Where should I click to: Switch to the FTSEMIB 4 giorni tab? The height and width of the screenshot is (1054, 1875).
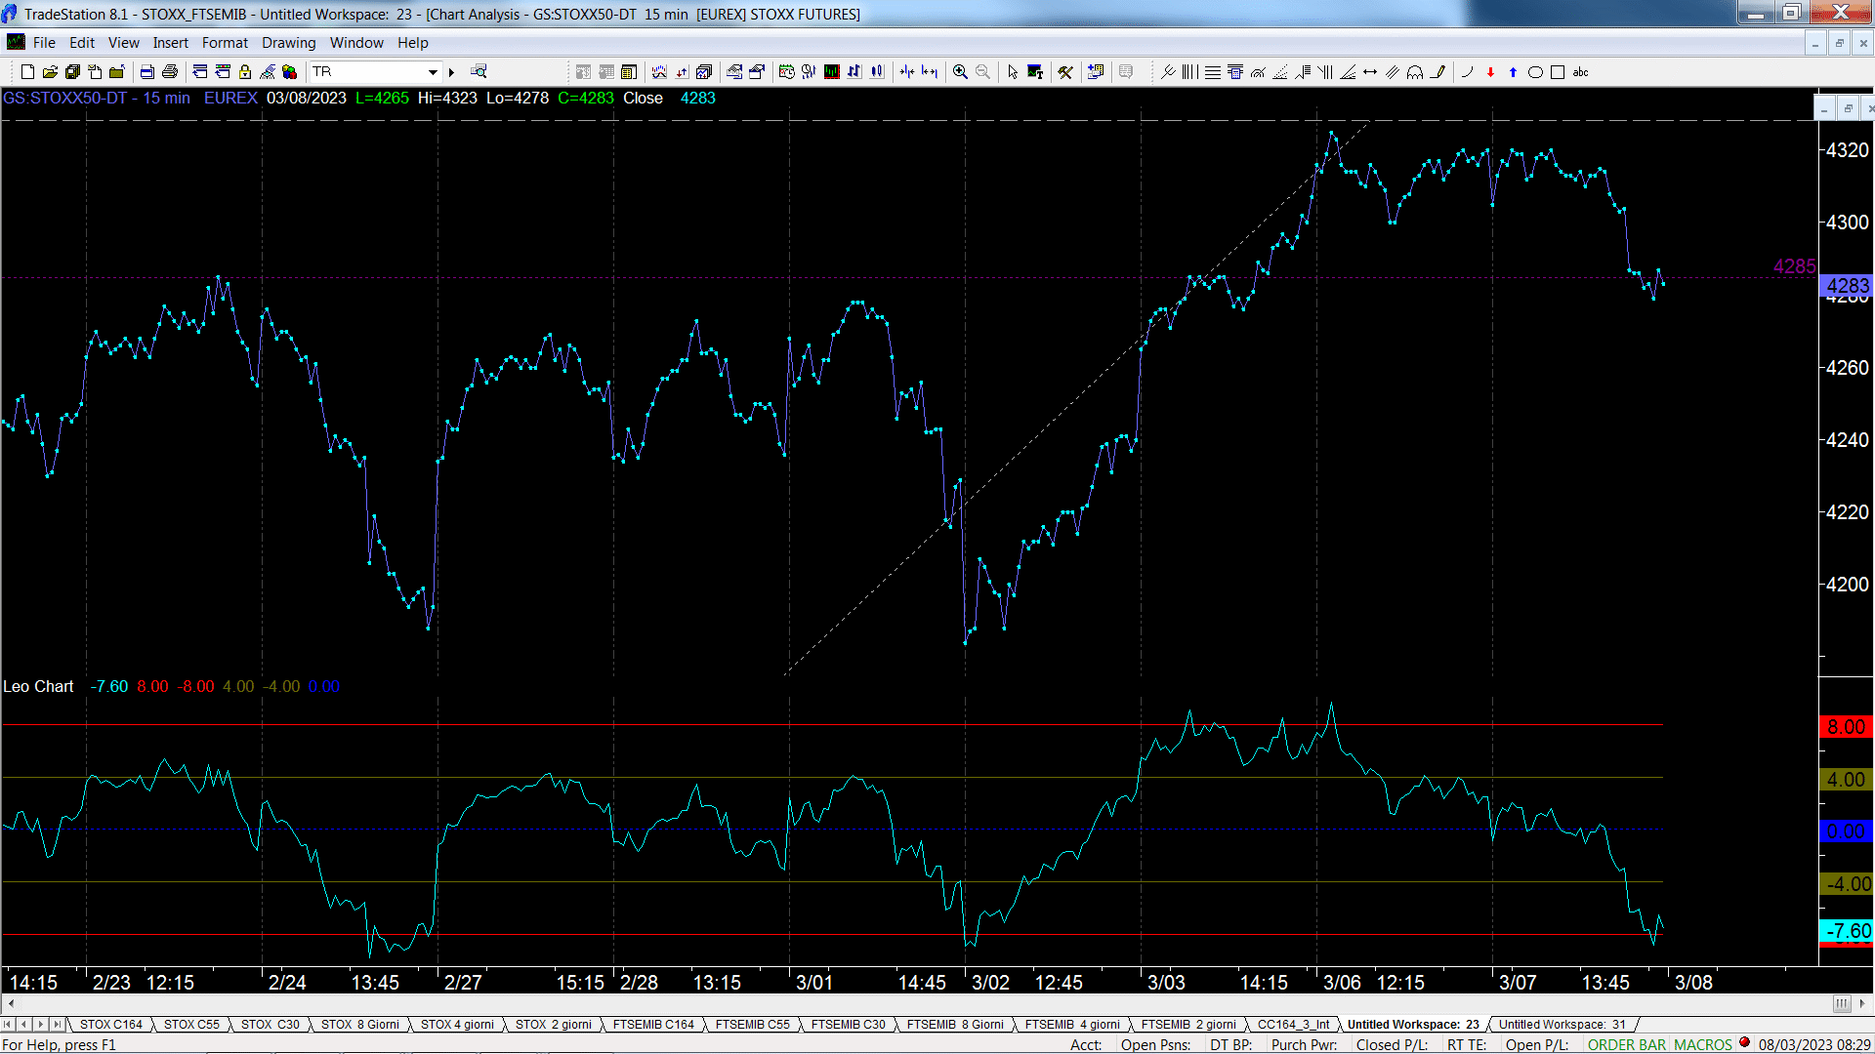1072,1025
